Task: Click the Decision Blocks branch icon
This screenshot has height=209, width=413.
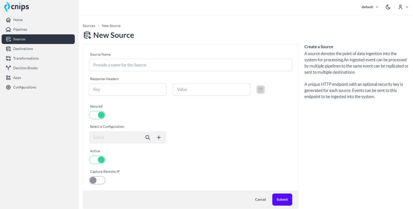Action: 8,68
